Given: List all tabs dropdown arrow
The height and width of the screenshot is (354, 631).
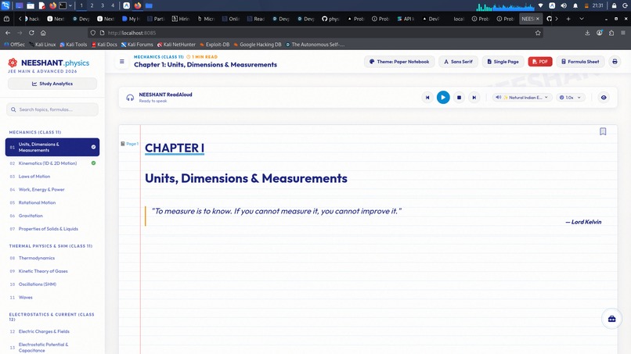Looking at the screenshot, I should coord(582,19).
